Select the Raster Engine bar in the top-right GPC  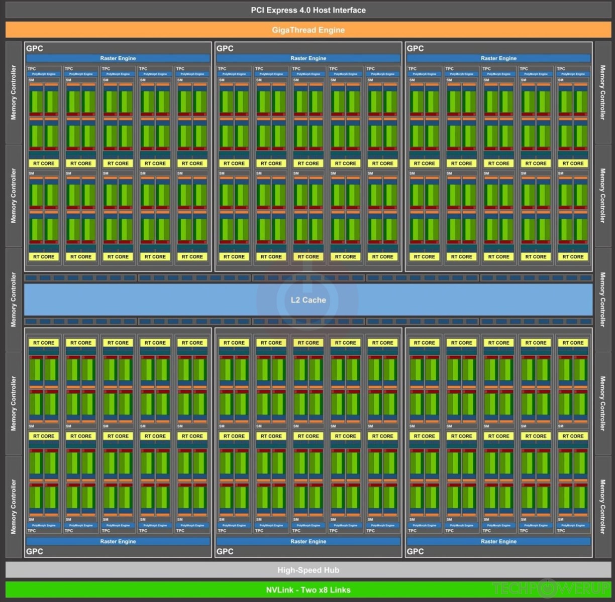(x=499, y=58)
